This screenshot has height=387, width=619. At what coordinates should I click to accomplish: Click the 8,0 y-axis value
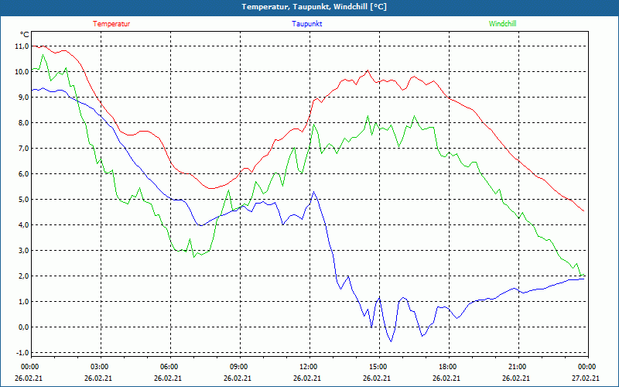tap(23, 123)
